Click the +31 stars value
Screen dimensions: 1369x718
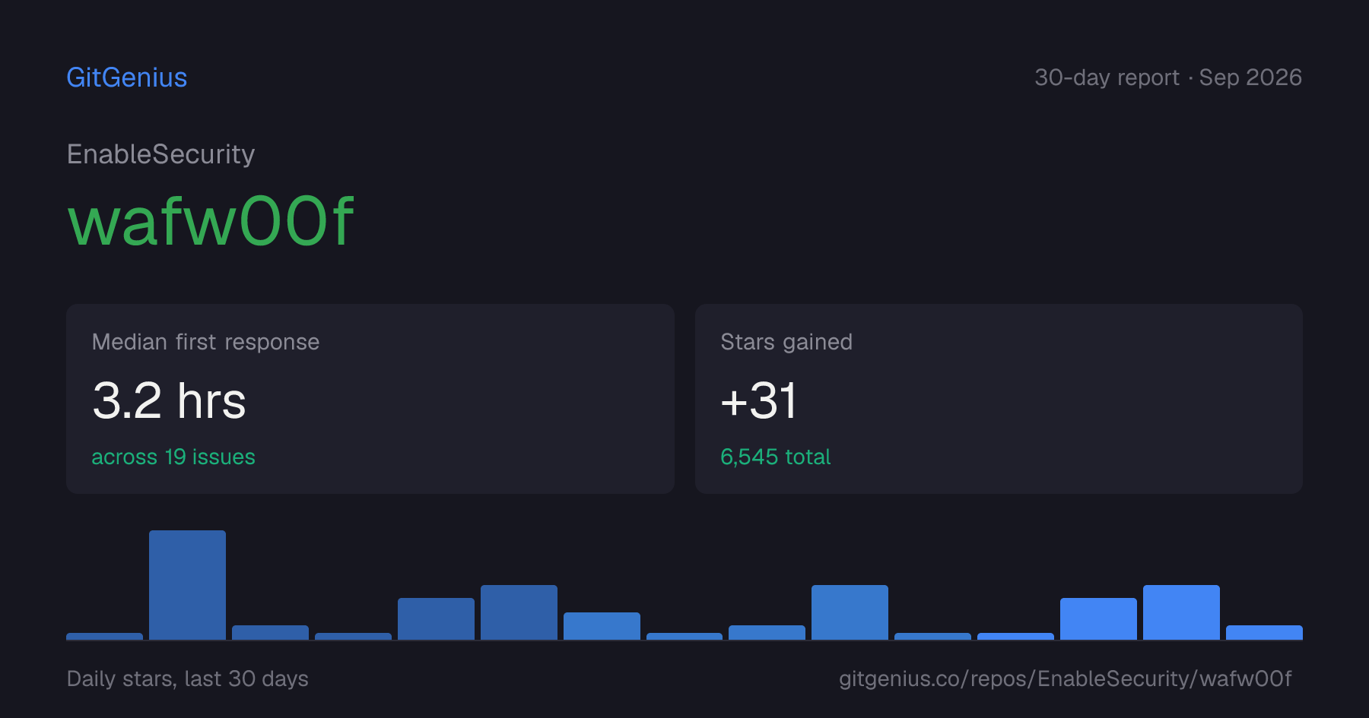click(758, 400)
